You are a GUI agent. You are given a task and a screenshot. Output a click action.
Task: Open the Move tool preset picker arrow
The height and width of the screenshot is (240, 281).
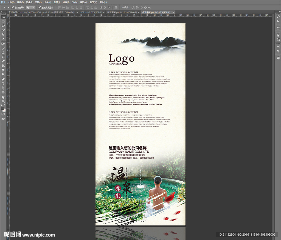9,7
